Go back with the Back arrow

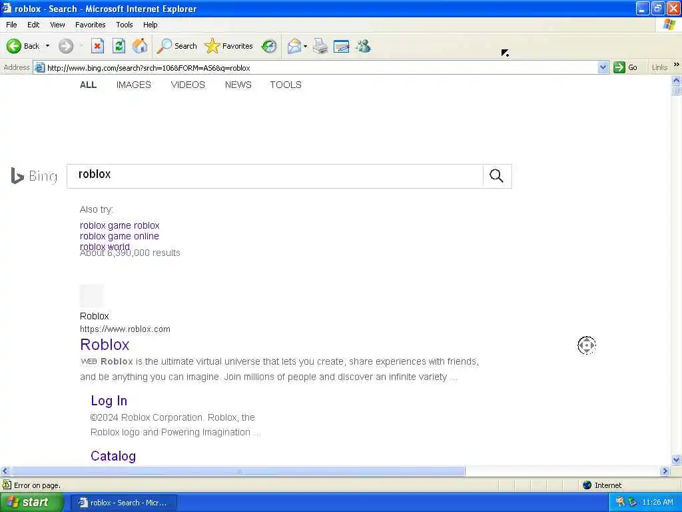pos(23,46)
